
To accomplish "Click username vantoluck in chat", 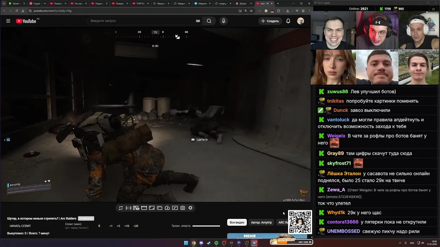I will 338,120.
